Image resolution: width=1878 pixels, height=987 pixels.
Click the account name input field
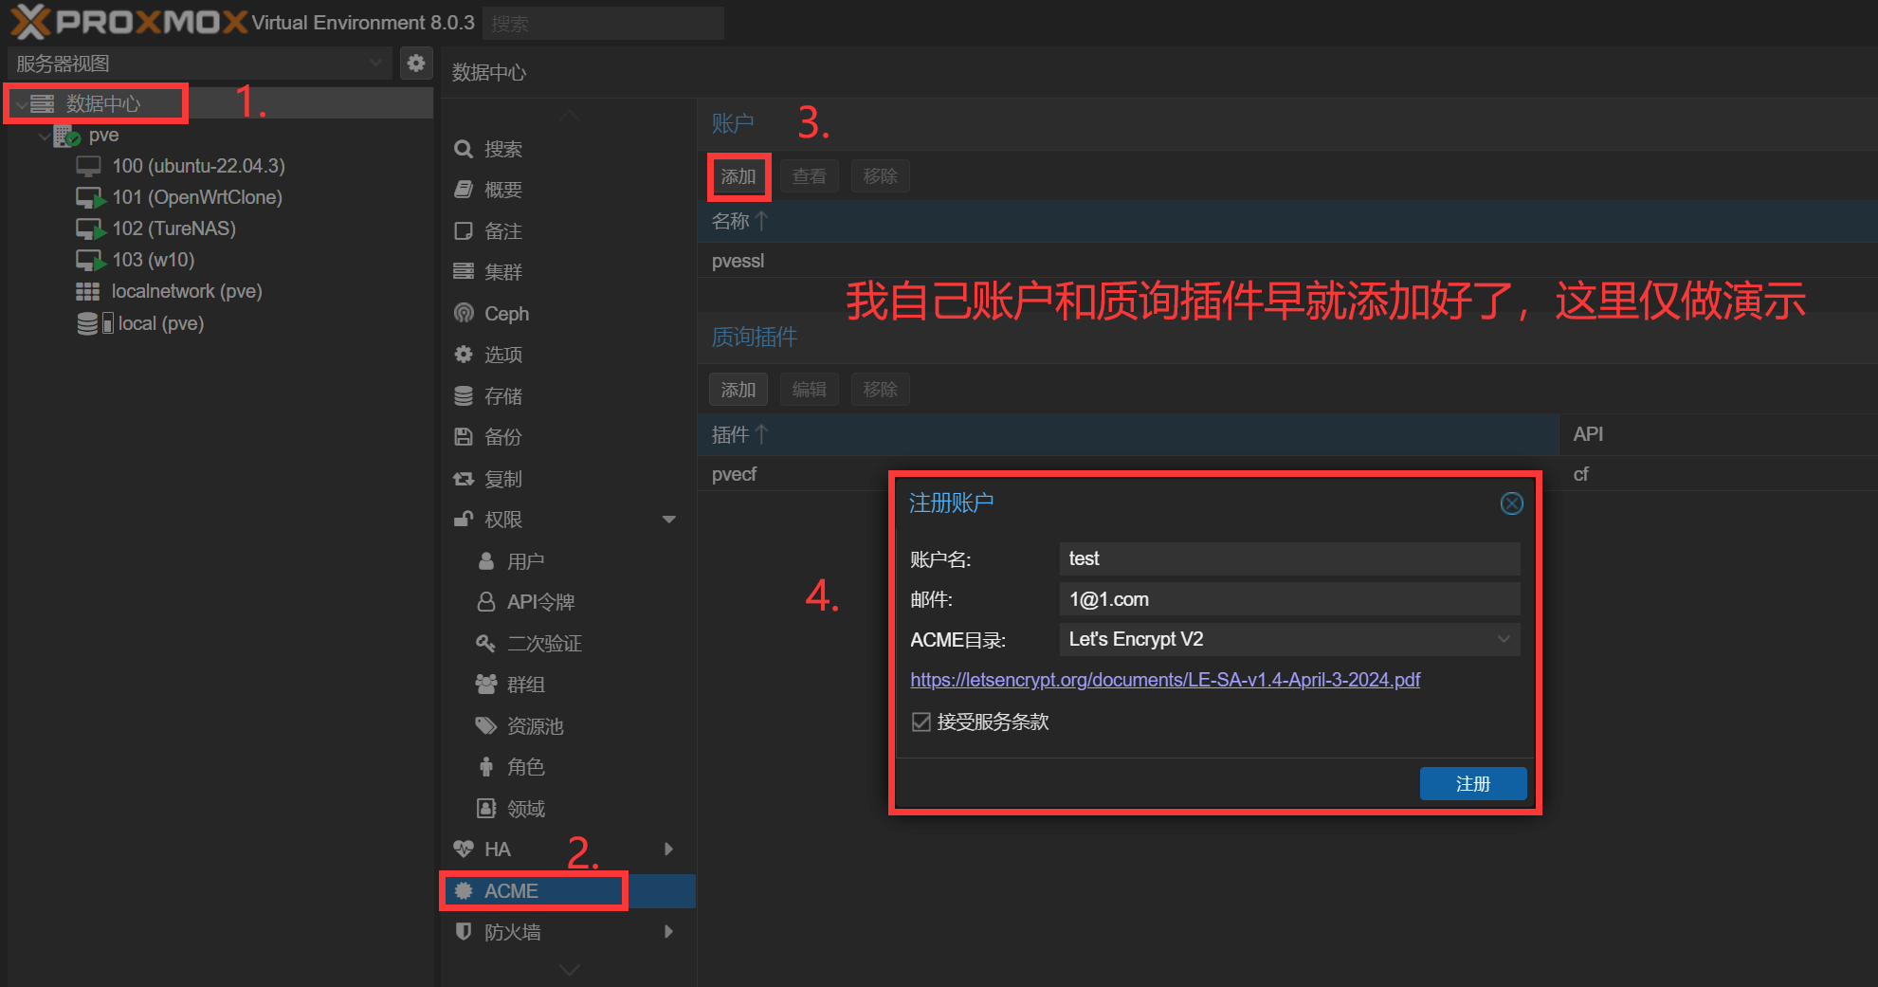click(1288, 558)
